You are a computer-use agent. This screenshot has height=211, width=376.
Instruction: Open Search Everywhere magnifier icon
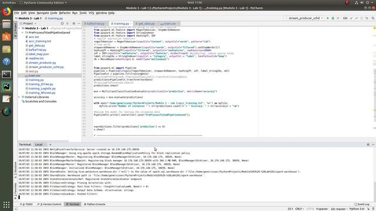click(x=373, y=18)
